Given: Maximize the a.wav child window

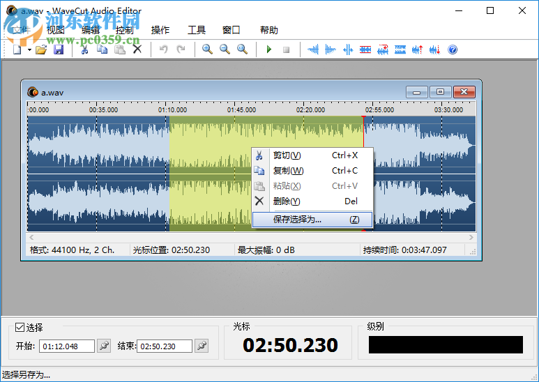Looking at the screenshot, I should [x=440, y=92].
